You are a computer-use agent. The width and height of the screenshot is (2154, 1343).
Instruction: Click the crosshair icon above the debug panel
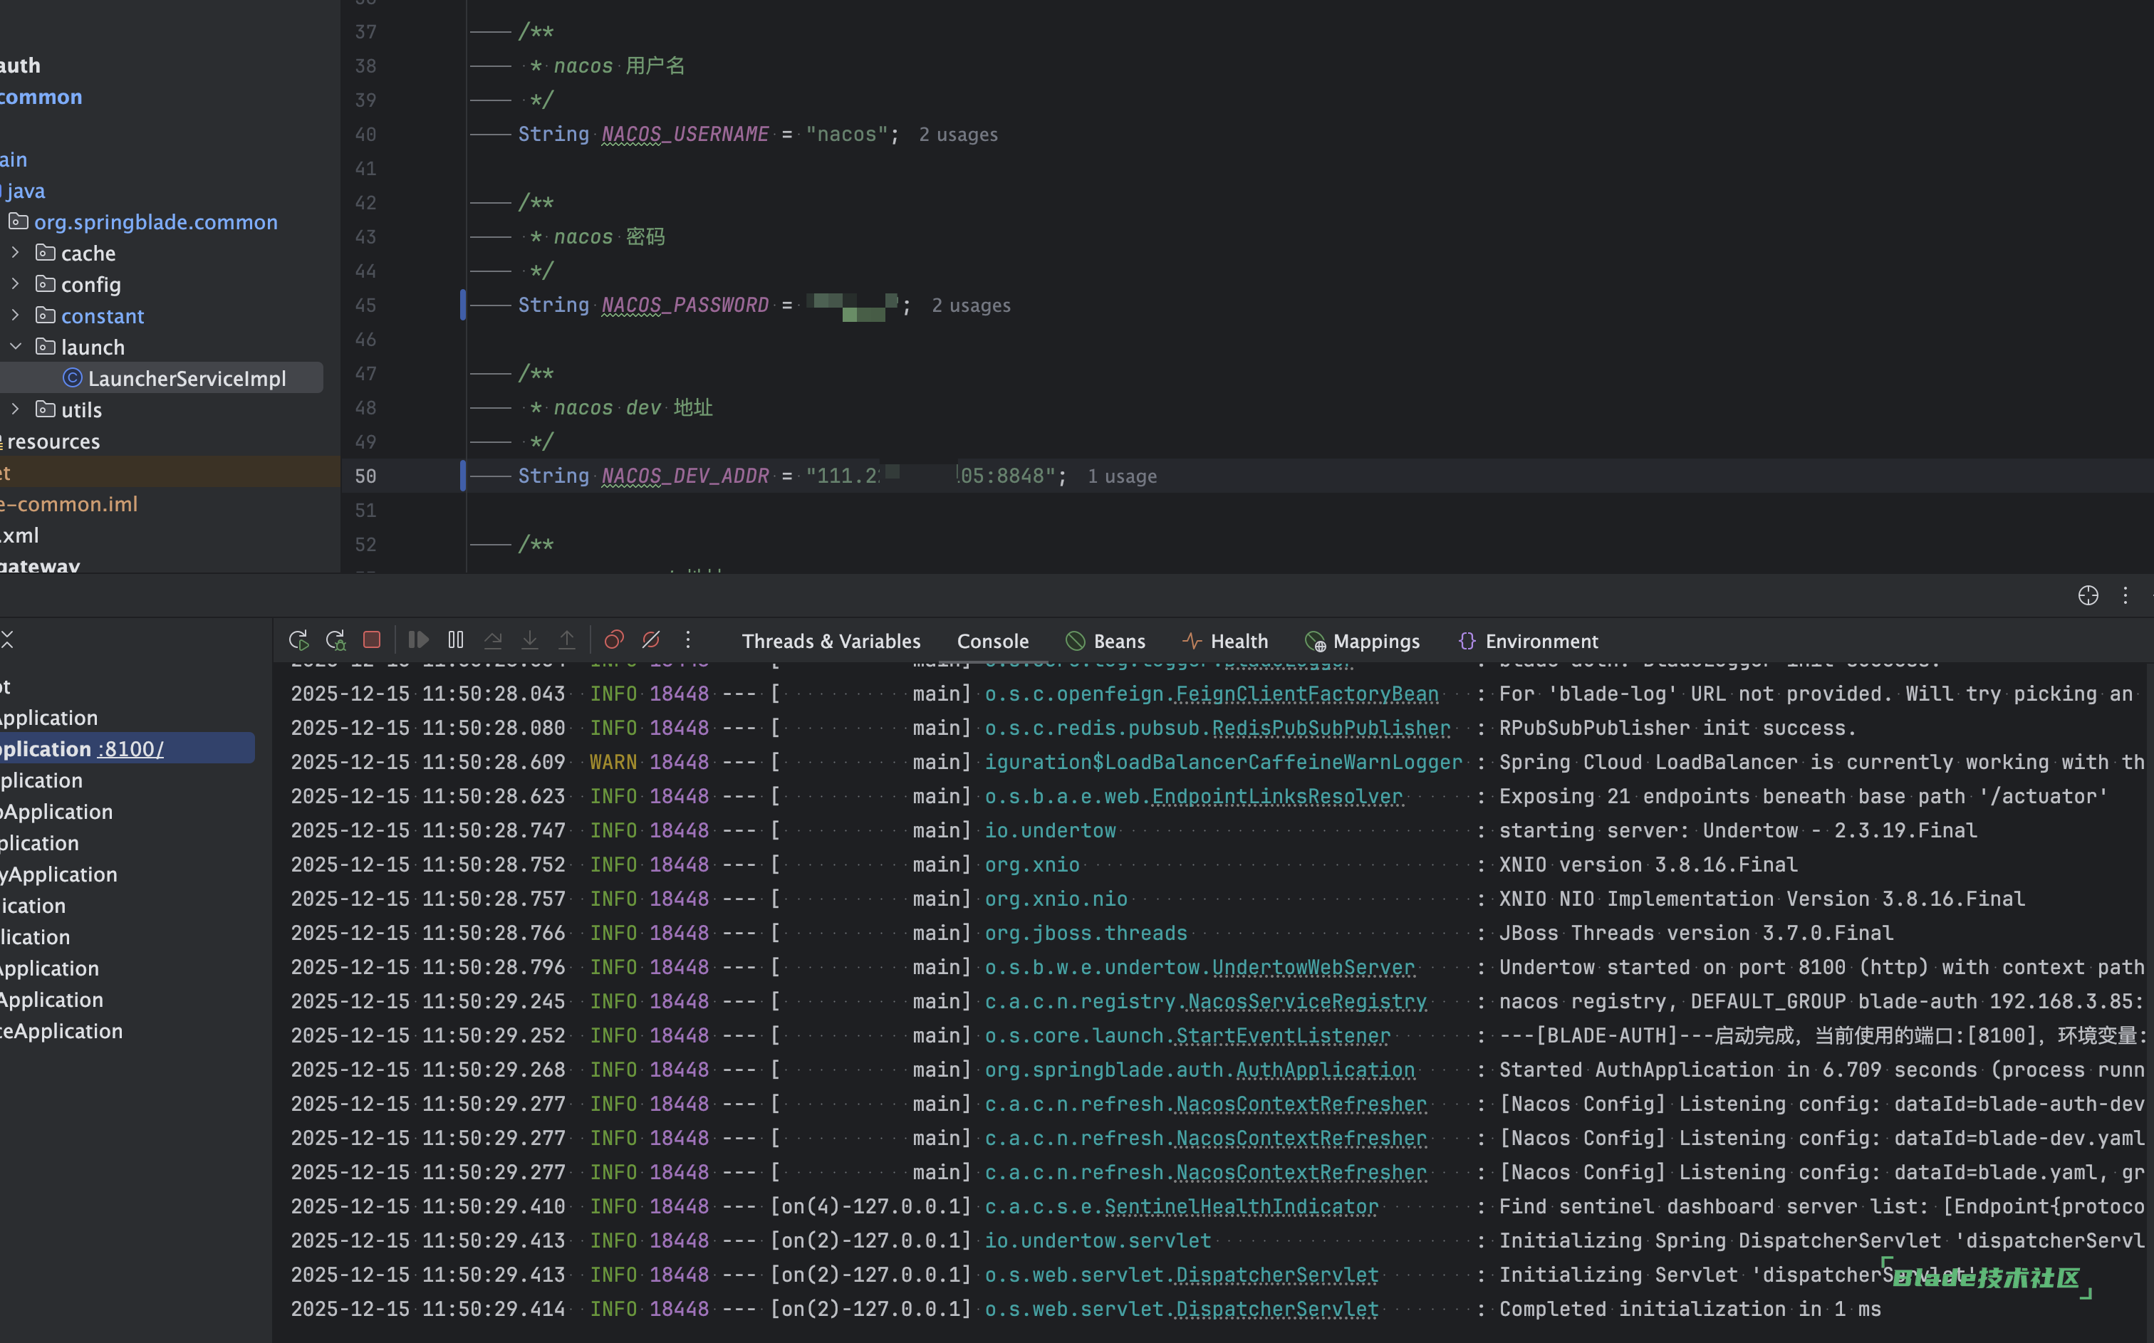pos(2087,595)
